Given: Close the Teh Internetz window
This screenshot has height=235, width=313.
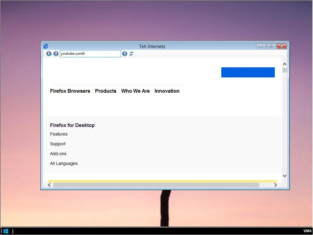Looking at the screenshot, I should point(282,47).
